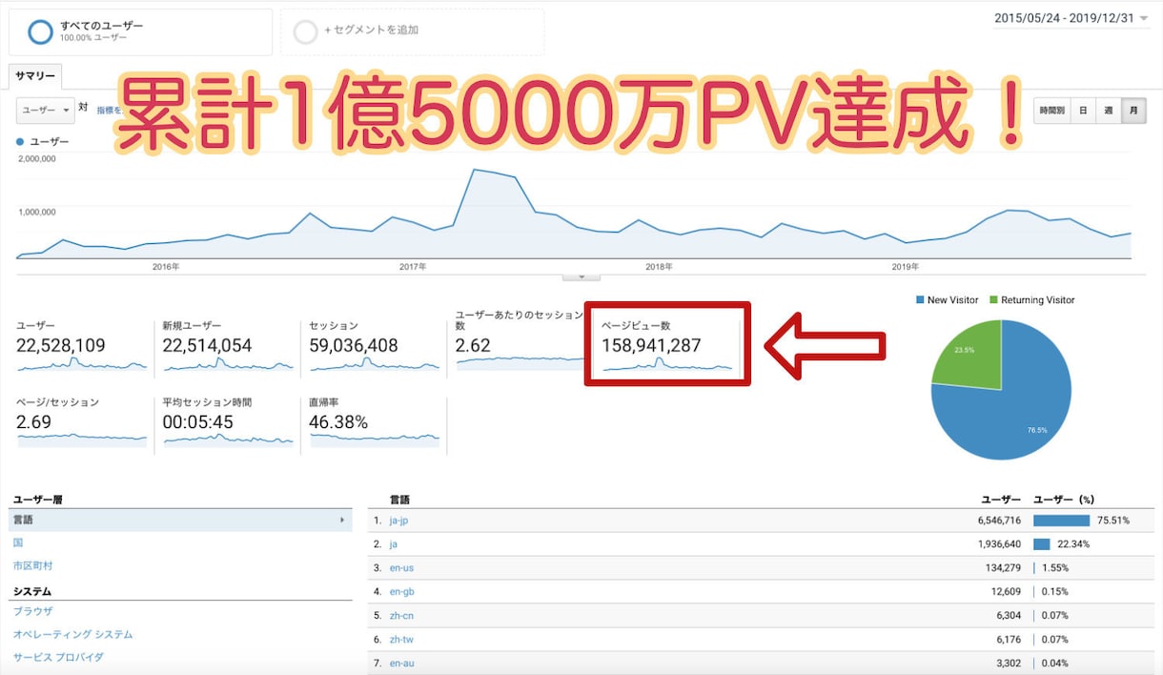The height and width of the screenshot is (675, 1163).
Task: Select the オペレーティング システム link
Action: pos(72,634)
